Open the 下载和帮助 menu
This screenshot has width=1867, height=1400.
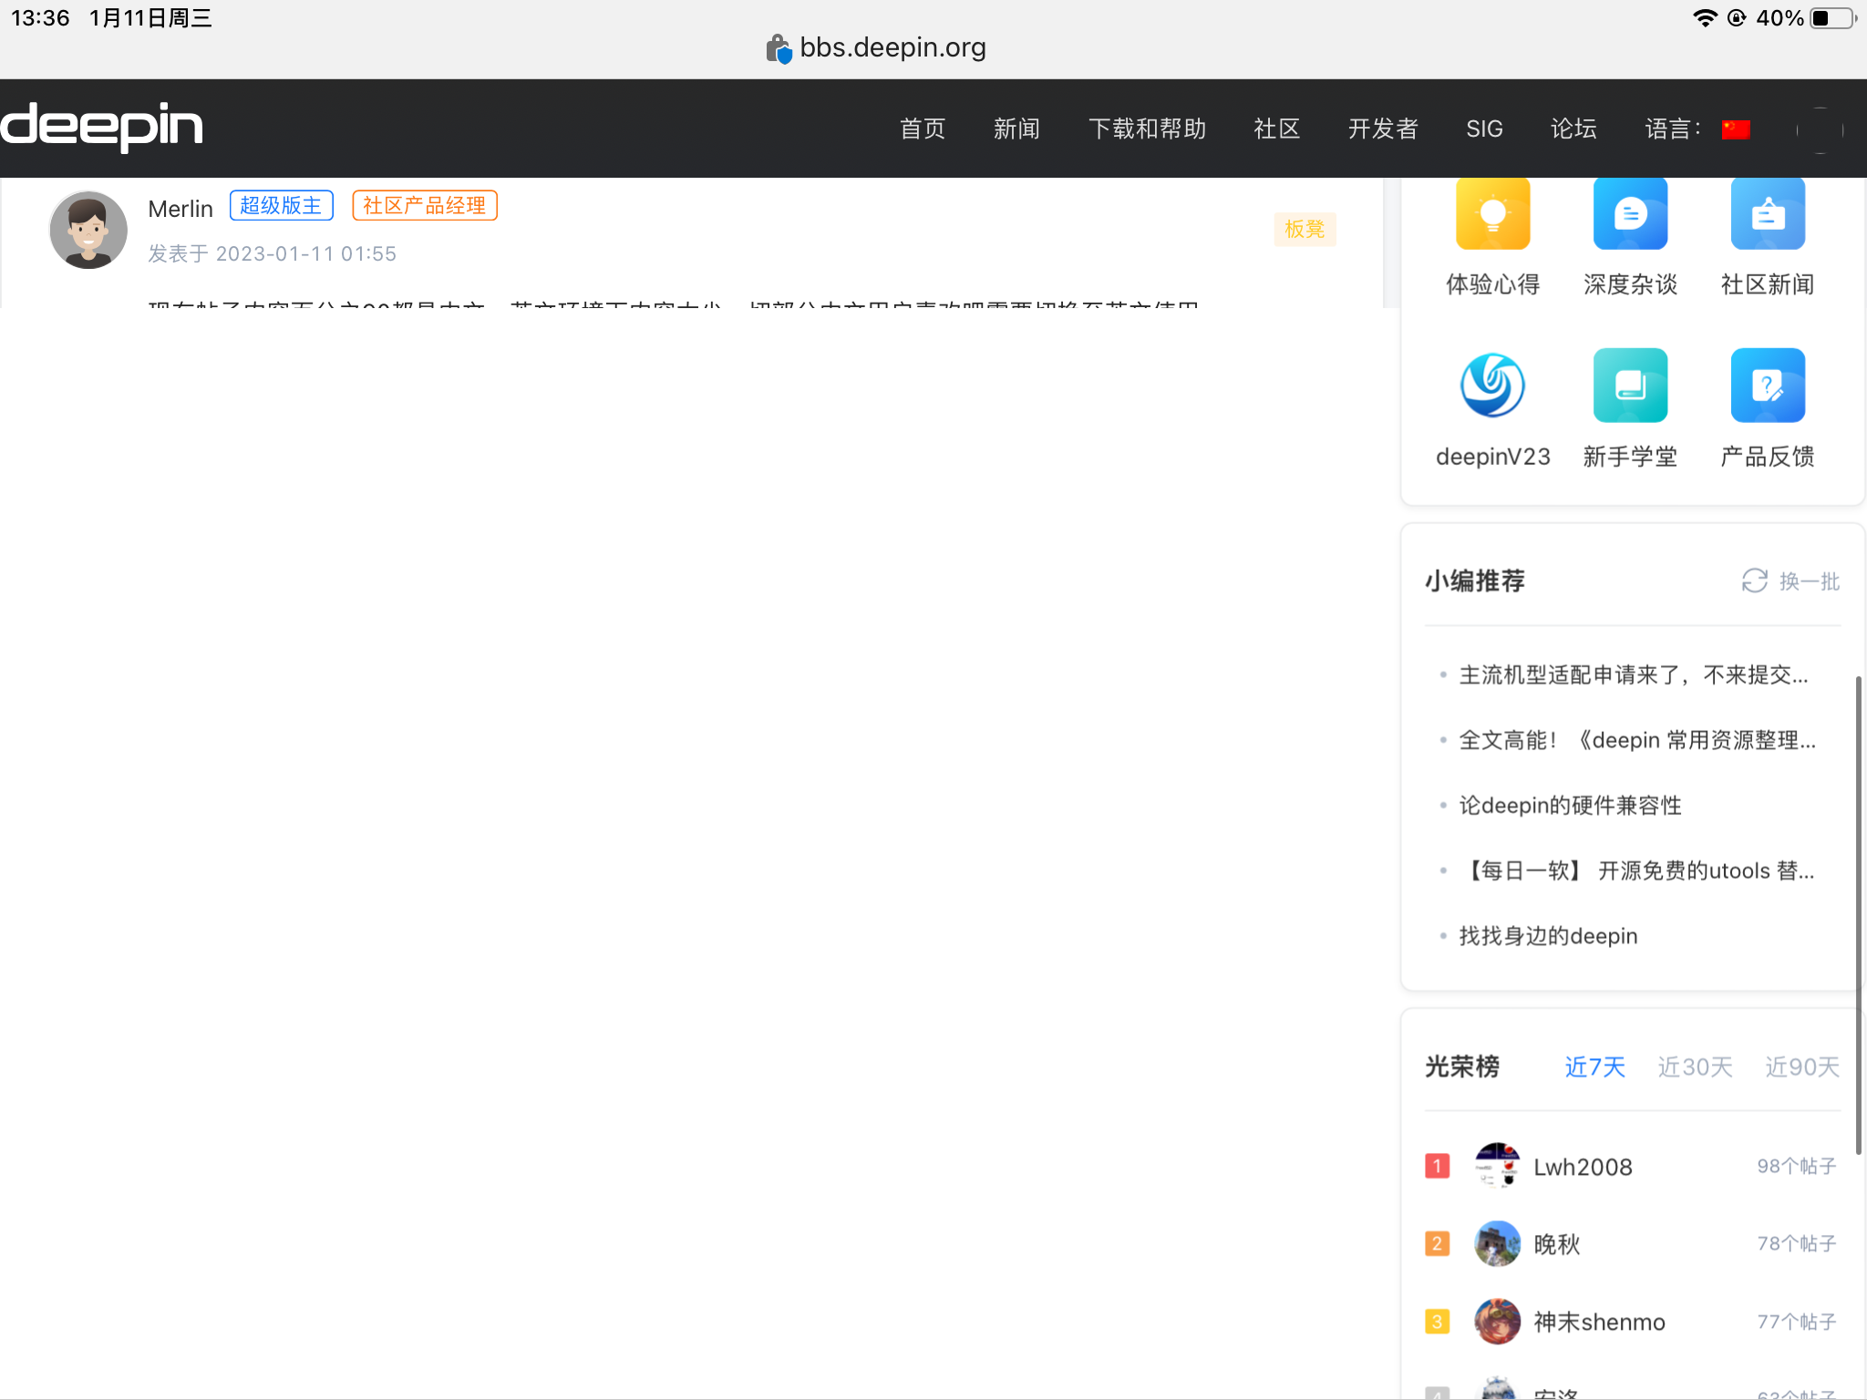pyautogui.click(x=1148, y=129)
